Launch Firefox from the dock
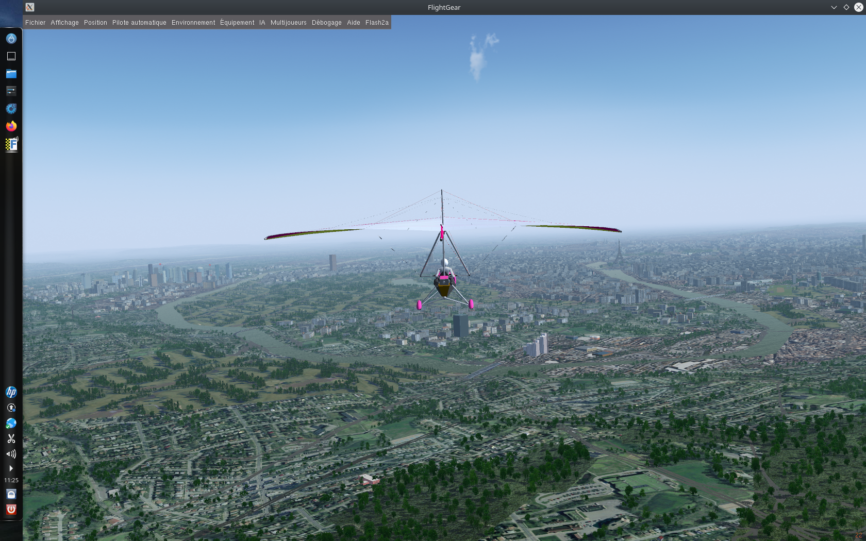This screenshot has width=866, height=541. [x=11, y=126]
